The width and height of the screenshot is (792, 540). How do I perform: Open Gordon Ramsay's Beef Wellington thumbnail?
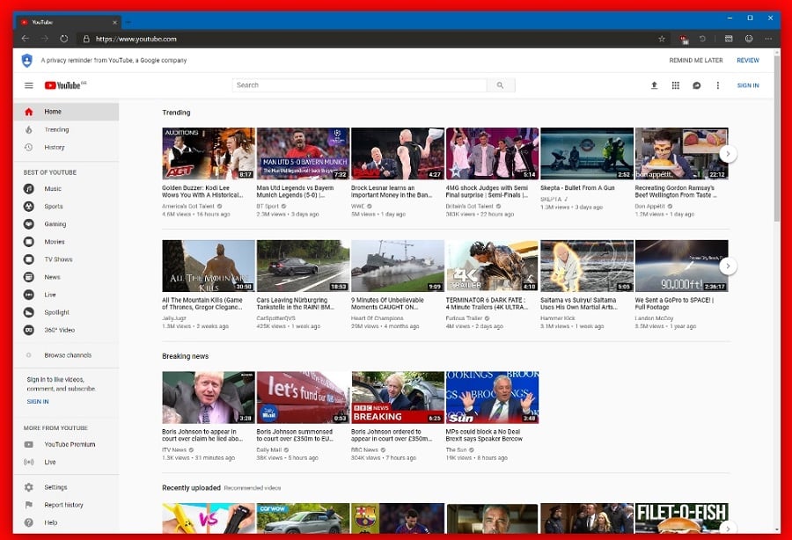(x=681, y=153)
